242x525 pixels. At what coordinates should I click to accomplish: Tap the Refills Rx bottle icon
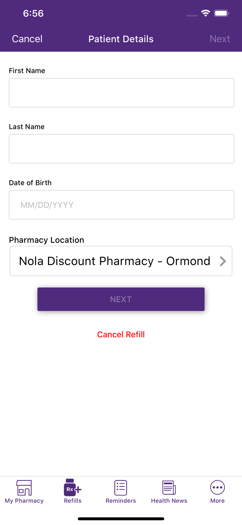point(73,487)
